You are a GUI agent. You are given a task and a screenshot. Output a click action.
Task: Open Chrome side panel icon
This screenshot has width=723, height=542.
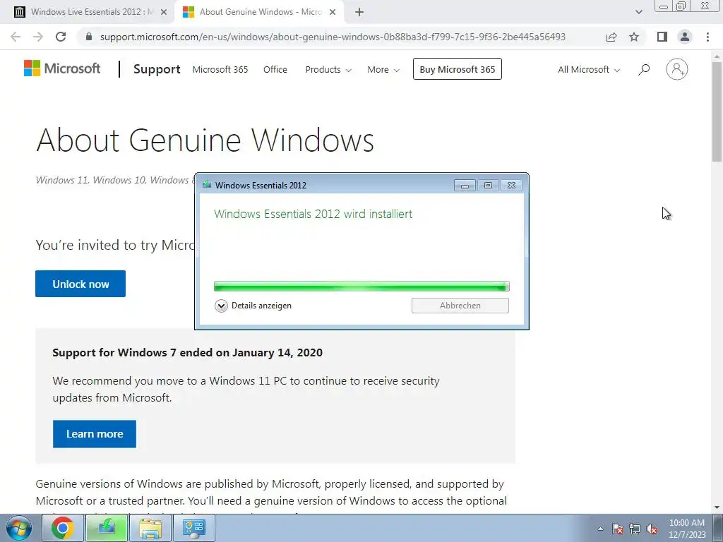tap(662, 37)
